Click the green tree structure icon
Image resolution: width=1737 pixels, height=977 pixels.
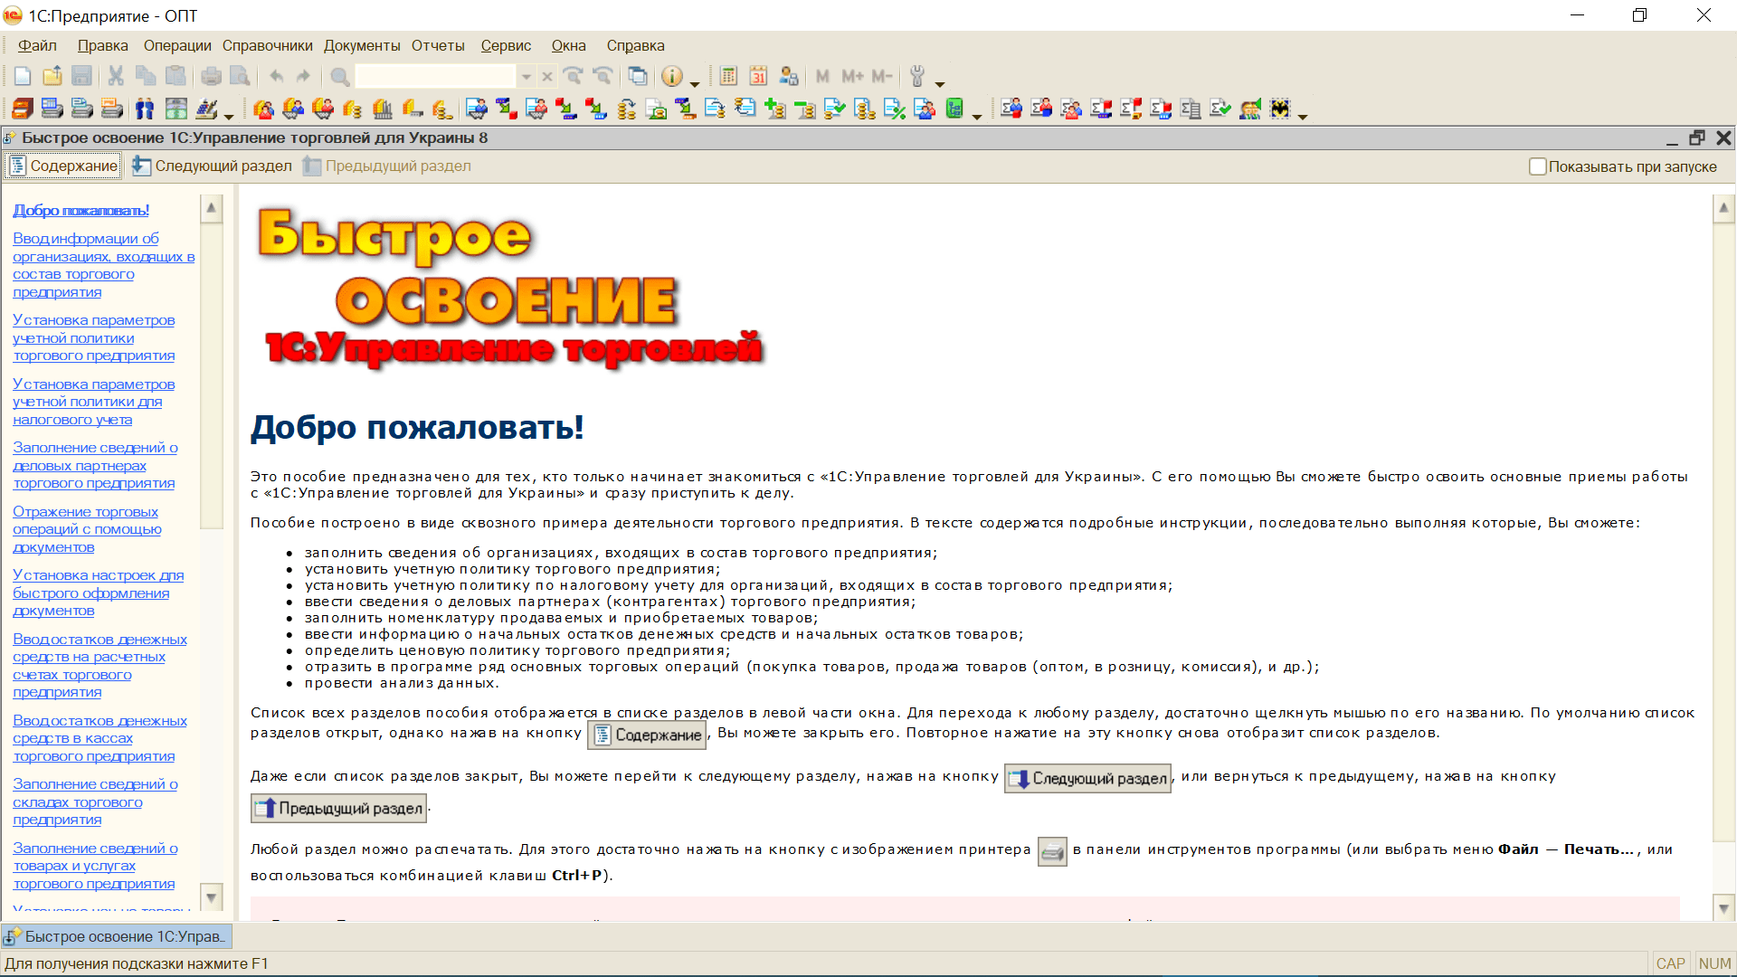(955, 109)
